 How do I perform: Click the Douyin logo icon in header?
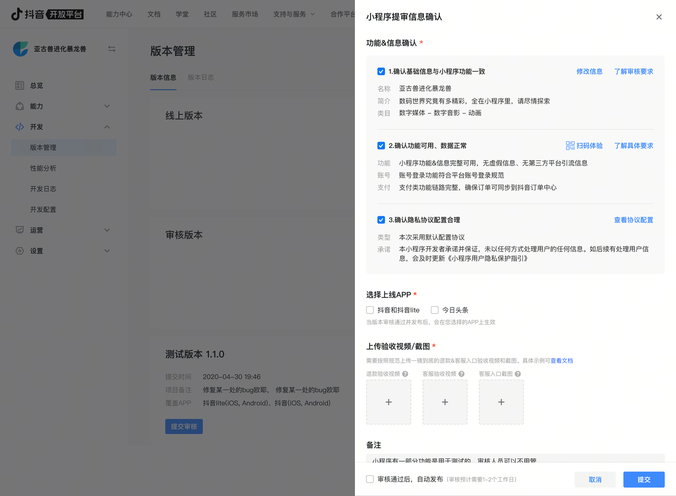(17, 14)
